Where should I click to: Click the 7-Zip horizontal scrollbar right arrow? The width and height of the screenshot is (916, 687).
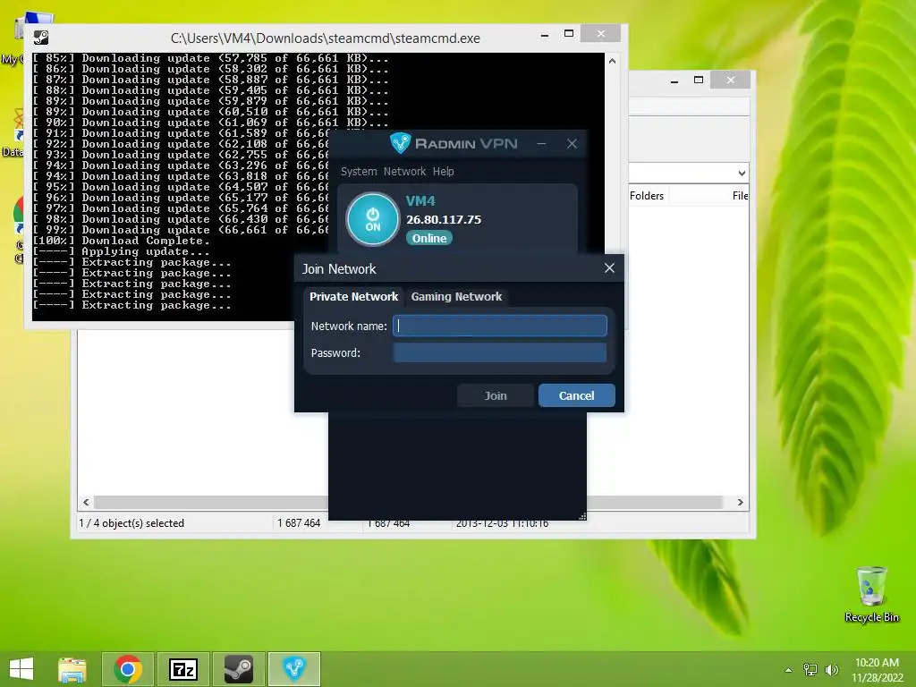click(x=740, y=503)
